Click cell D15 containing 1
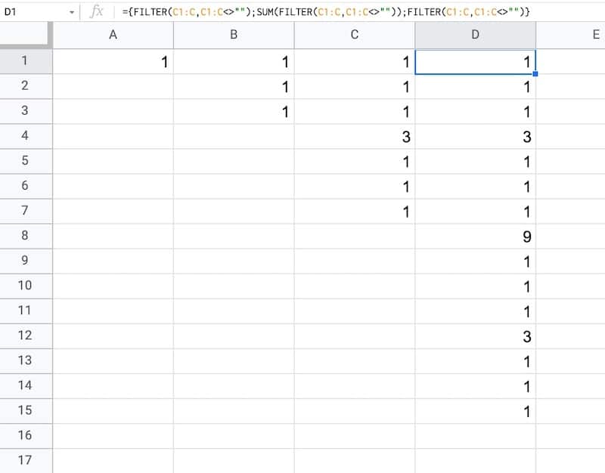Viewport: 605px width, 473px height. tap(476, 411)
